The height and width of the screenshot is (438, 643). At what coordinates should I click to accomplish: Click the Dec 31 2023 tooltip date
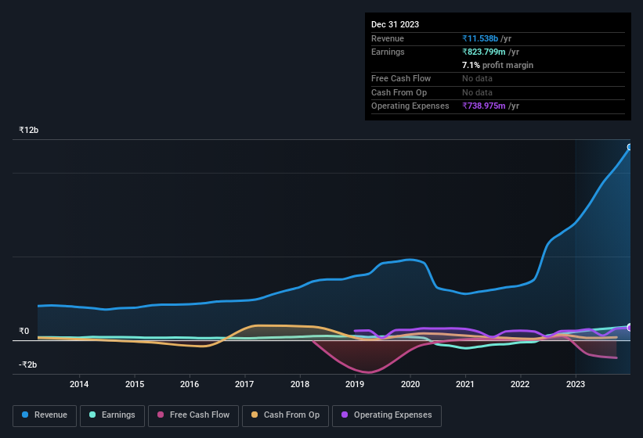395,24
